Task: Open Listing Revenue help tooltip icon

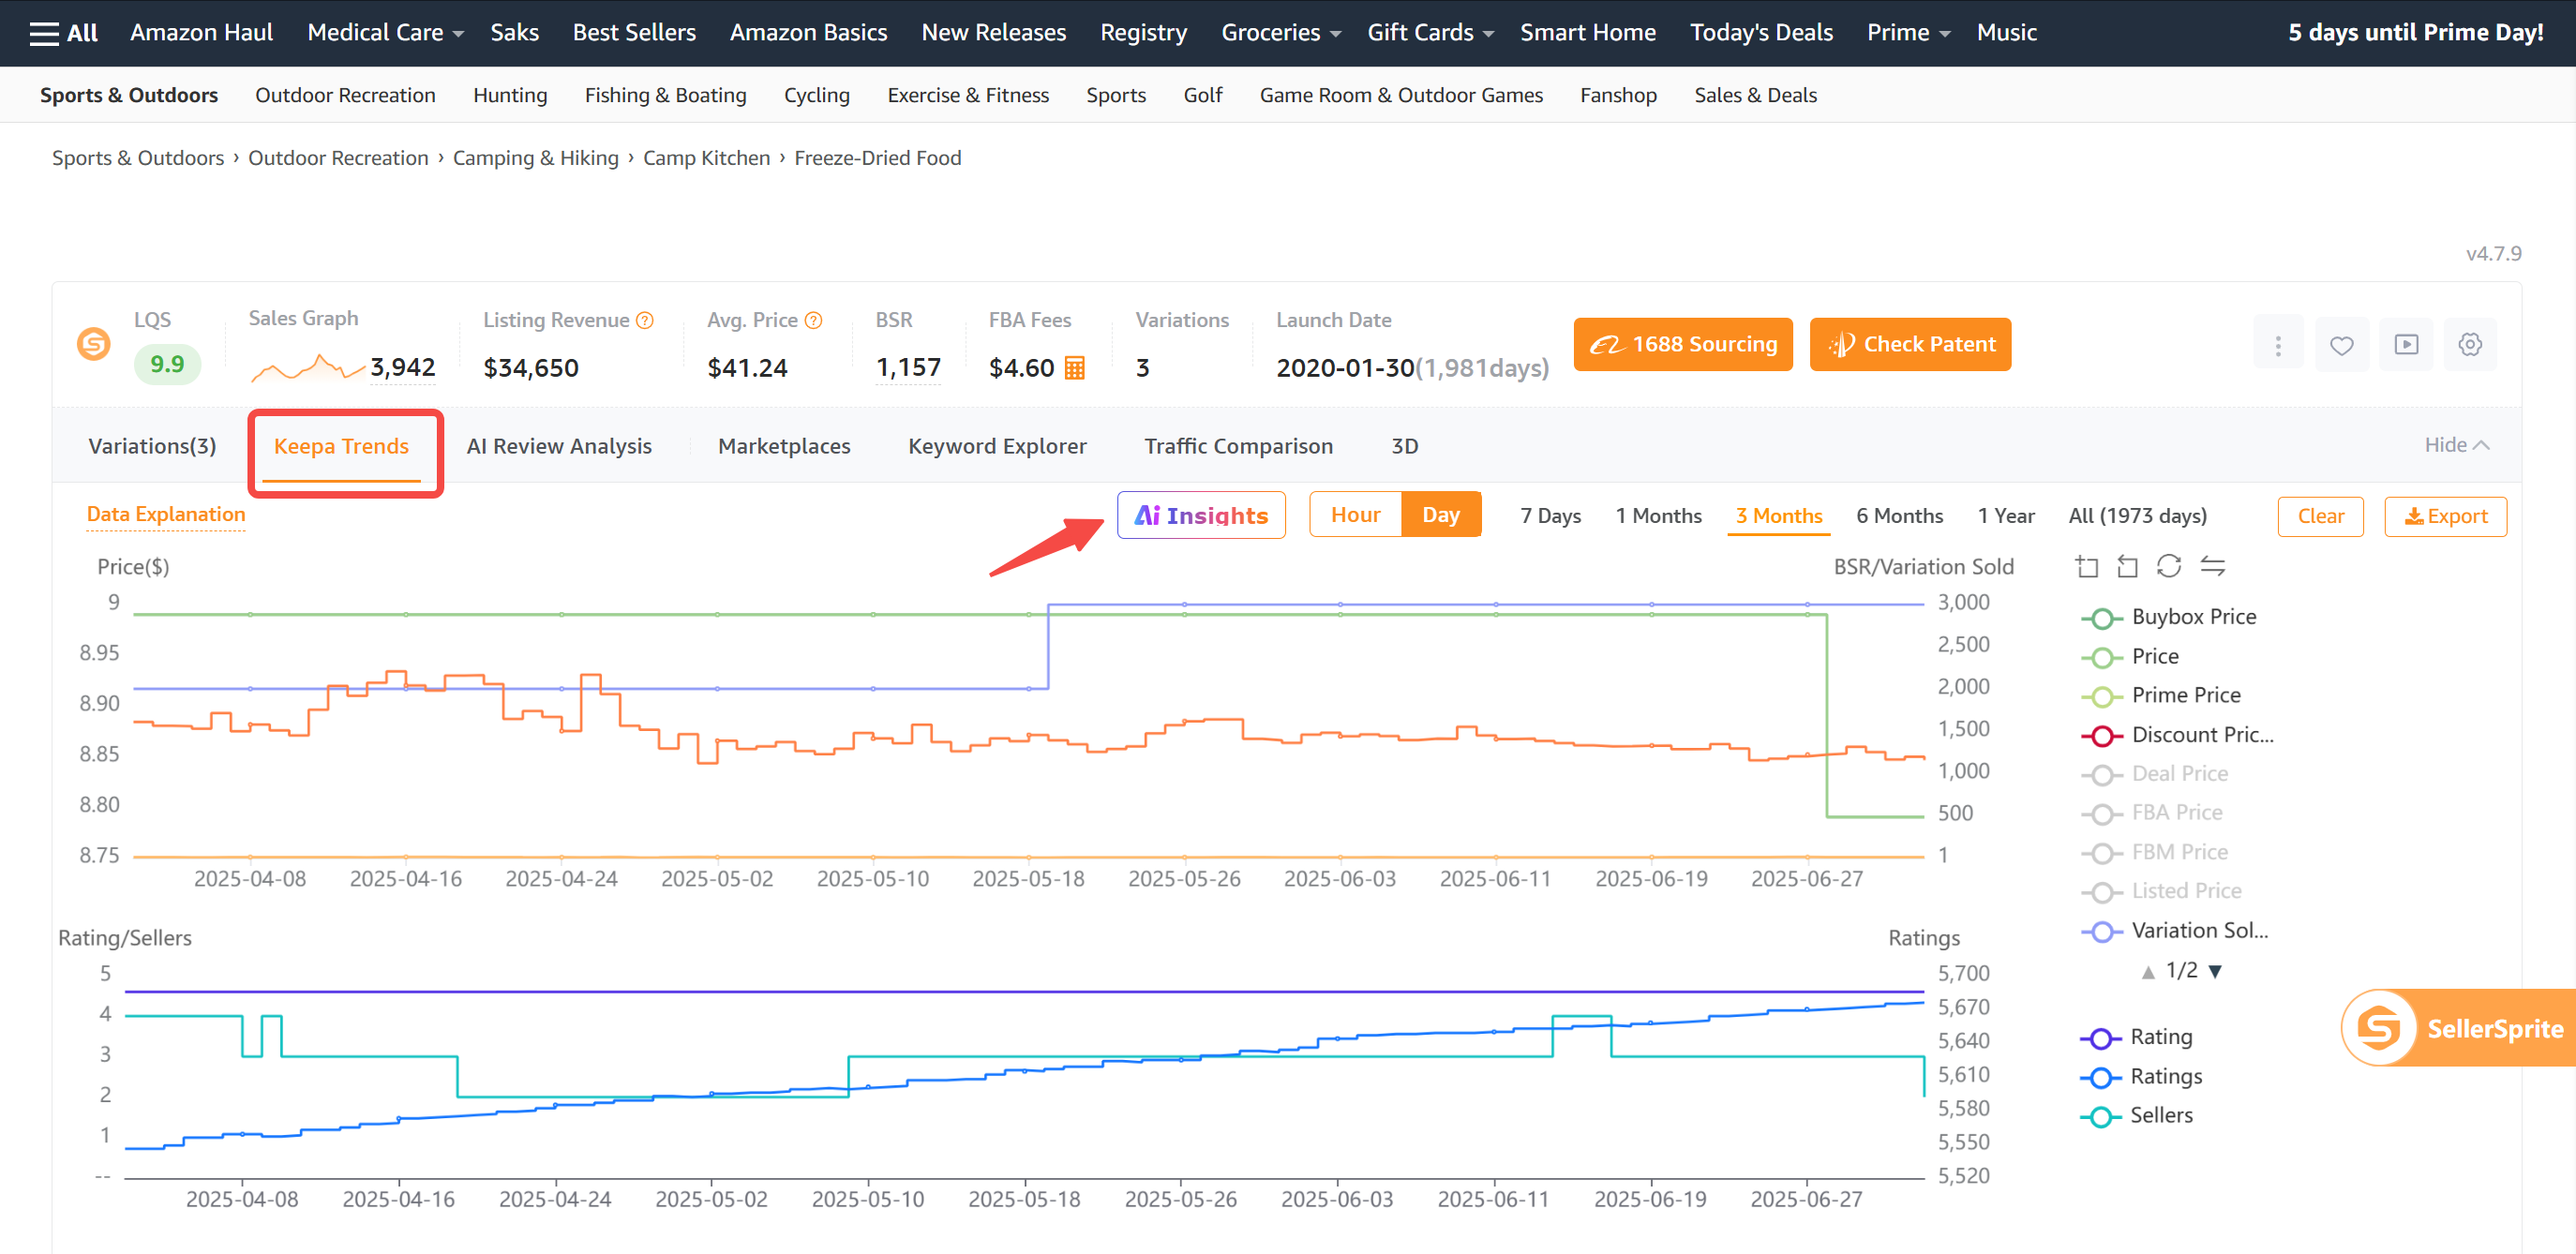Action: (645, 320)
